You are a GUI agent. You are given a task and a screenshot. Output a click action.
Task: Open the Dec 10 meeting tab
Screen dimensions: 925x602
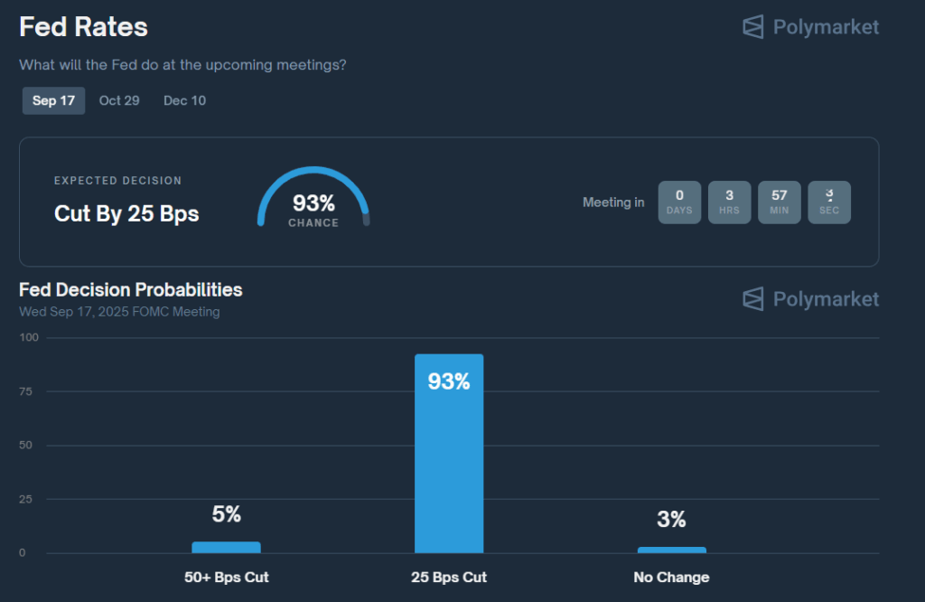click(x=184, y=100)
